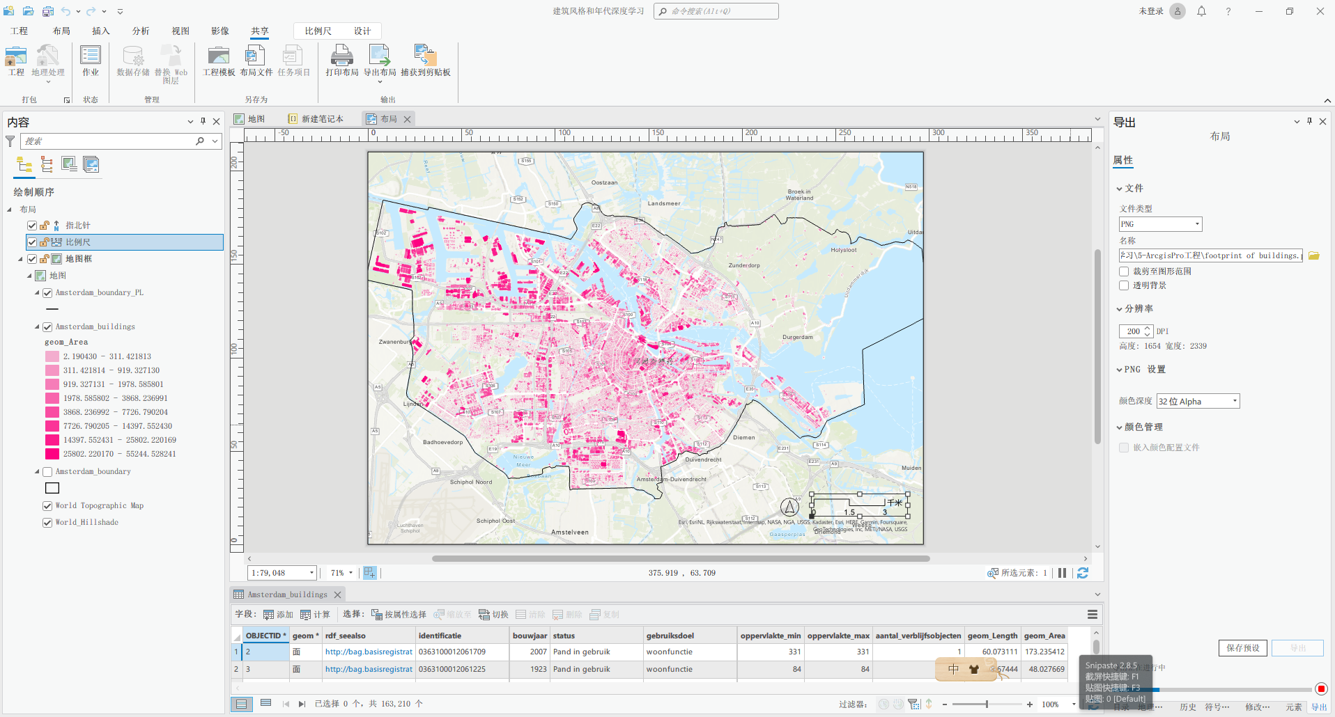Open the attribute table menu icon
This screenshot has width=1335, height=717.
click(x=1092, y=614)
